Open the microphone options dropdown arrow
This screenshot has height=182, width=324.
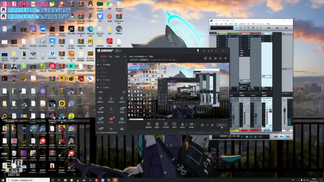186,125
